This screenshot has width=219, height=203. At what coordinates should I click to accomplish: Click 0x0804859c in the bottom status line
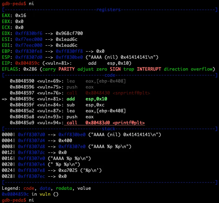pos(15,194)
